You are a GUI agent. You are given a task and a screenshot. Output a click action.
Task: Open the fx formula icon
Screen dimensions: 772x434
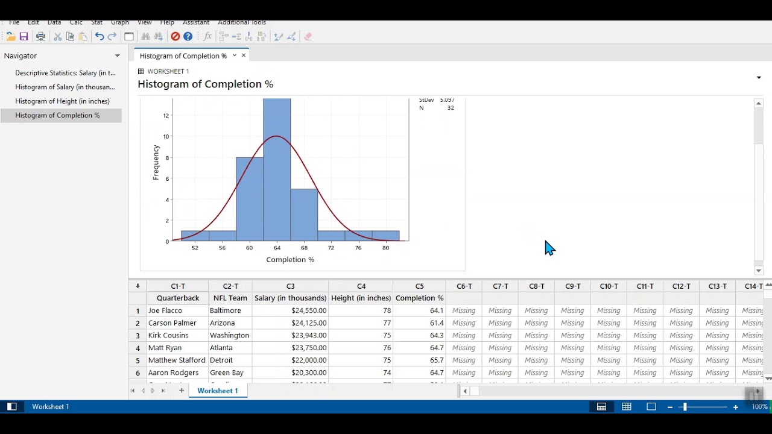point(207,37)
